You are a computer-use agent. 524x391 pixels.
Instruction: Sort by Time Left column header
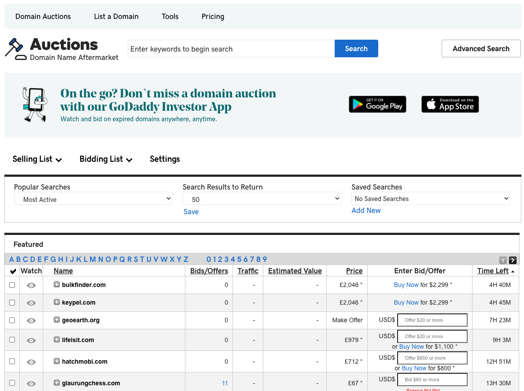pos(493,271)
